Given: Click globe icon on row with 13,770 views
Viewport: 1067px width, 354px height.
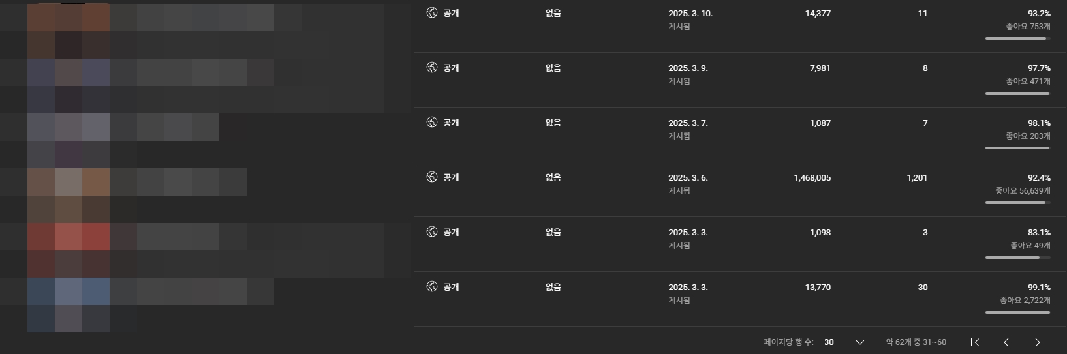Looking at the screenshot, I should coord(431,286).
